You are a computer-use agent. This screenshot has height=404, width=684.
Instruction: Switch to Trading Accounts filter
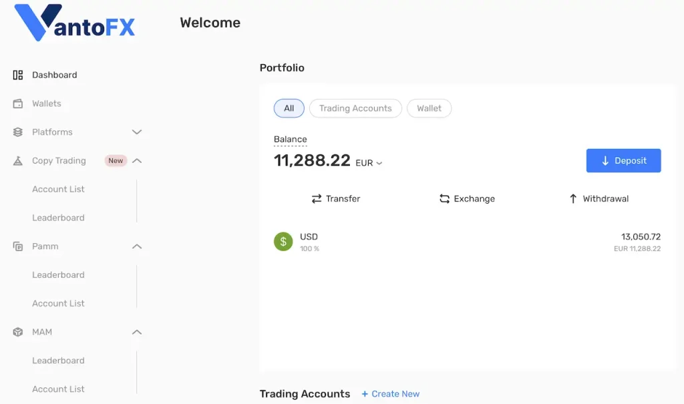click(x=355, y=108)
